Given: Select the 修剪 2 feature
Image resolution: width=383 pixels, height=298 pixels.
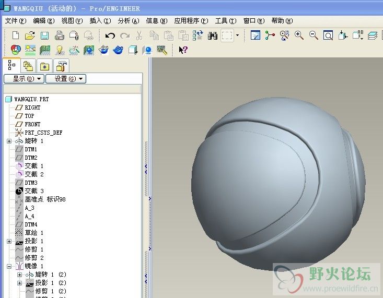Looking at the screenshot, I should 34,258.
